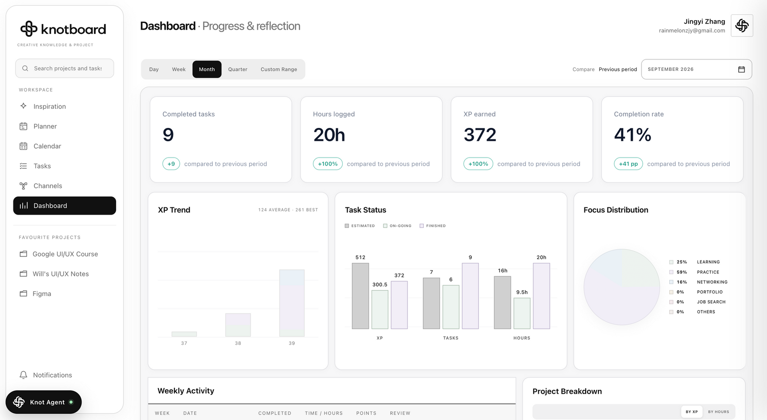
Task: Click the rainmelonzjy@gmail.com email text
Action: (x=692, y=31)
